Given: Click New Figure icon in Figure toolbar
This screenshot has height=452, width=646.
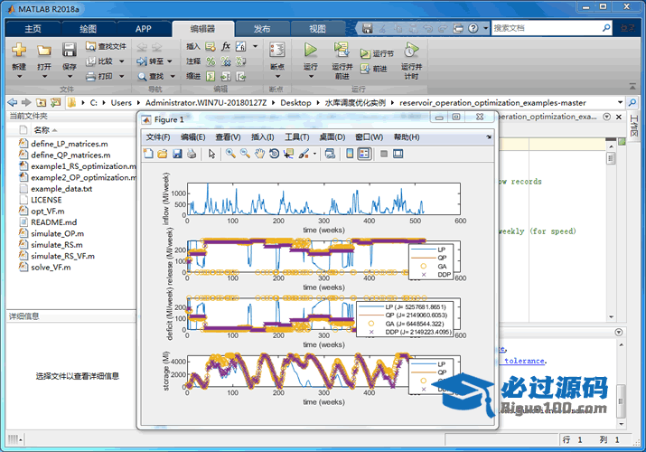Looking at the screenshot, I should pos(148,154).
